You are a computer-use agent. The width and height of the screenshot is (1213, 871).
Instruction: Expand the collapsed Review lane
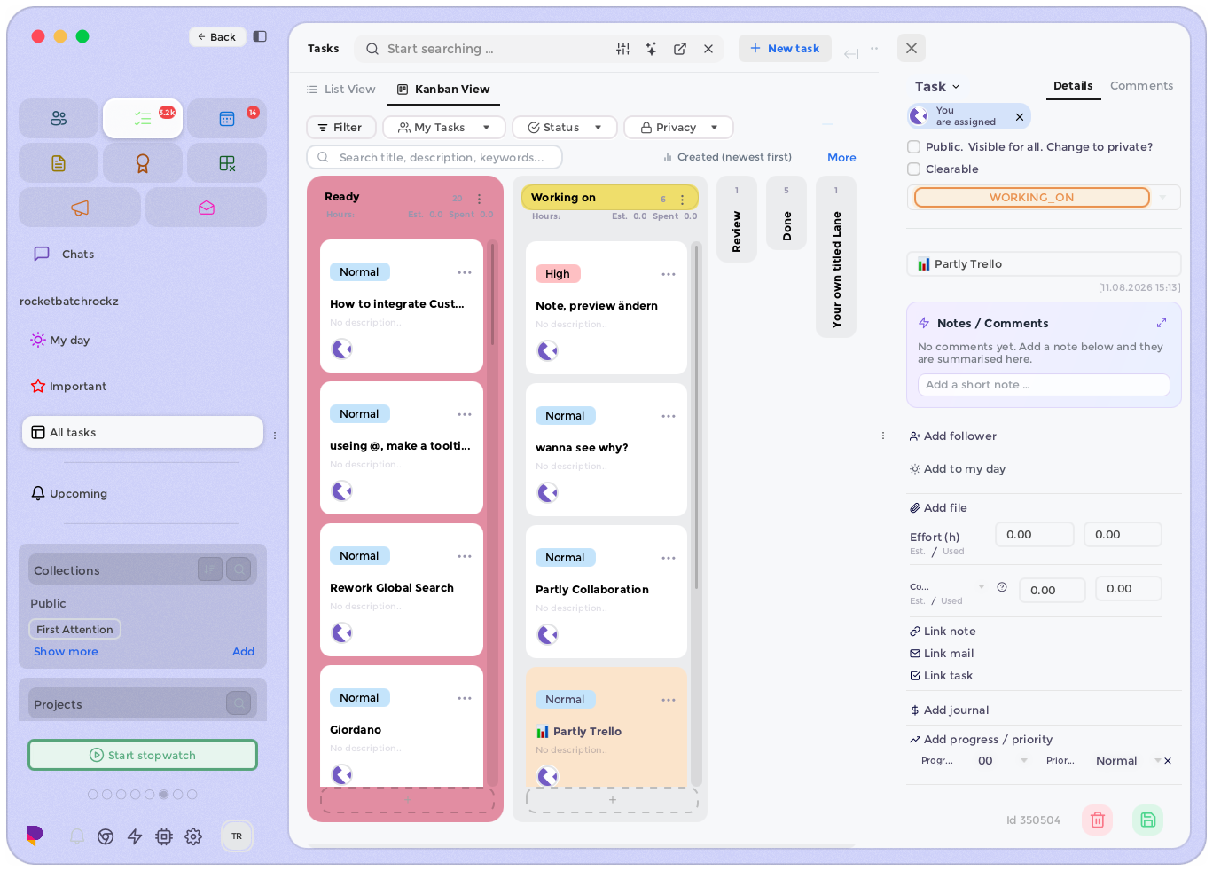pos(737,219)
